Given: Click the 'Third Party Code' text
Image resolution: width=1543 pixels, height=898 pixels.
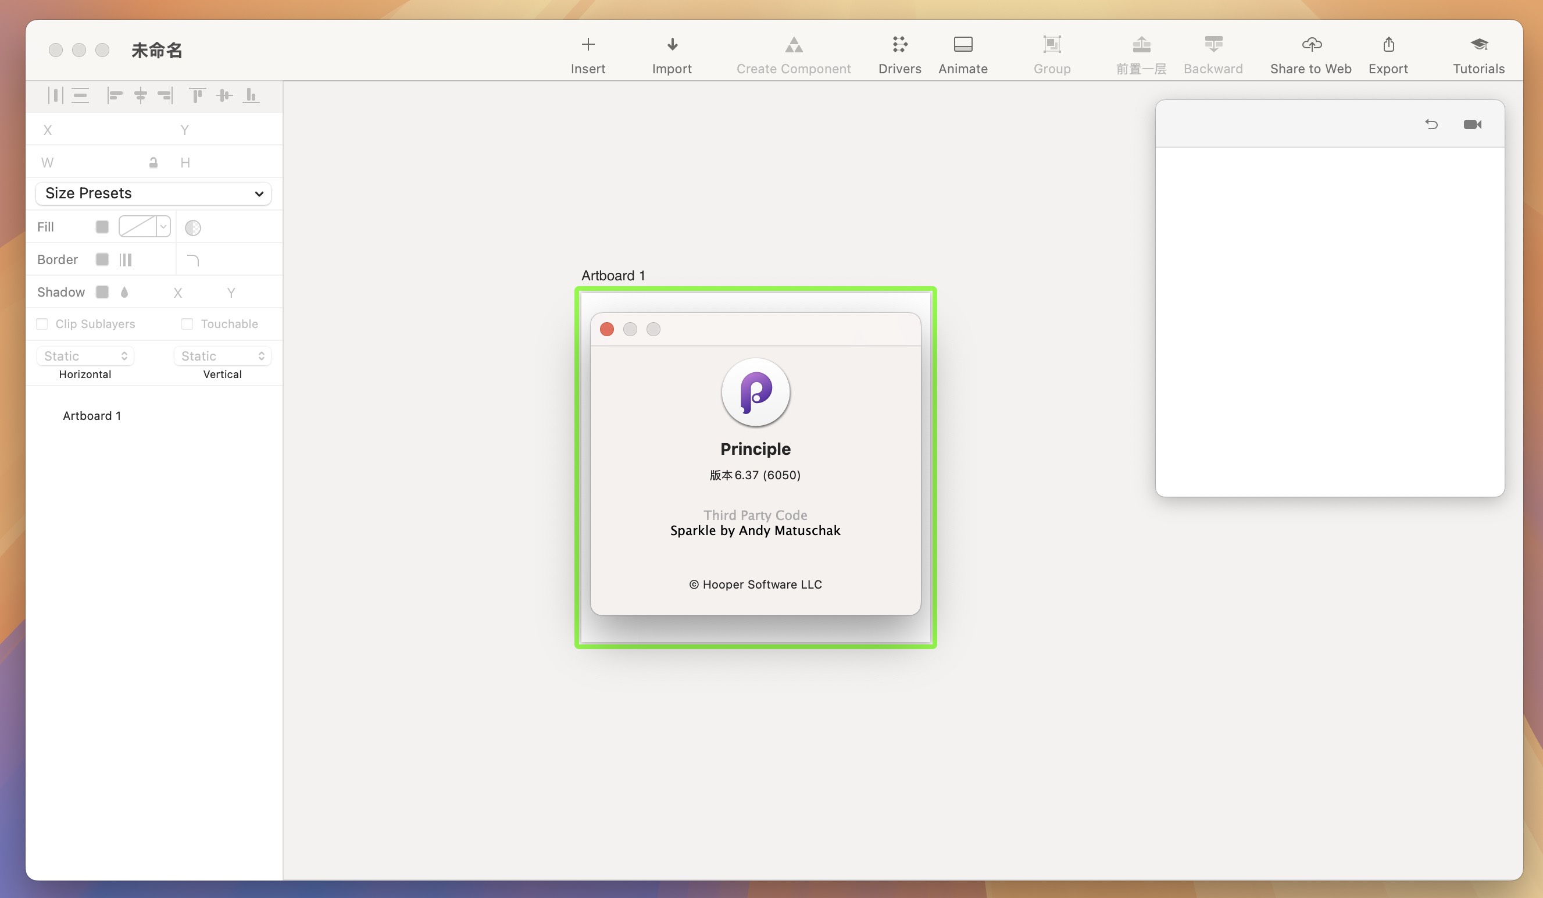Looking at the screenshot, I should 755,515.
